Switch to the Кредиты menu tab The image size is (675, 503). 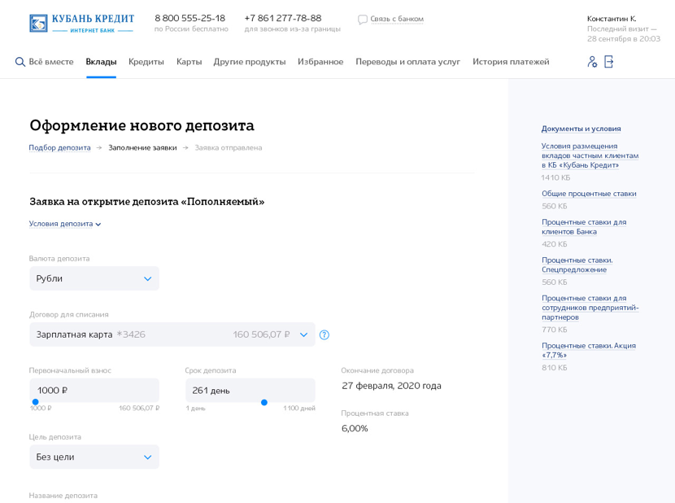(x=146, y=62)
